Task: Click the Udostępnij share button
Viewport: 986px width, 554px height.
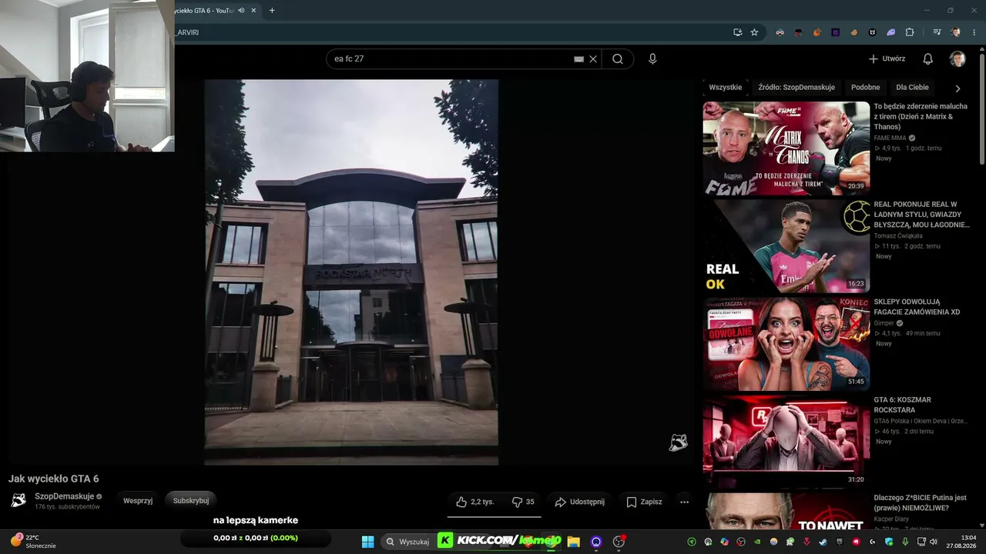Action: 580,502
